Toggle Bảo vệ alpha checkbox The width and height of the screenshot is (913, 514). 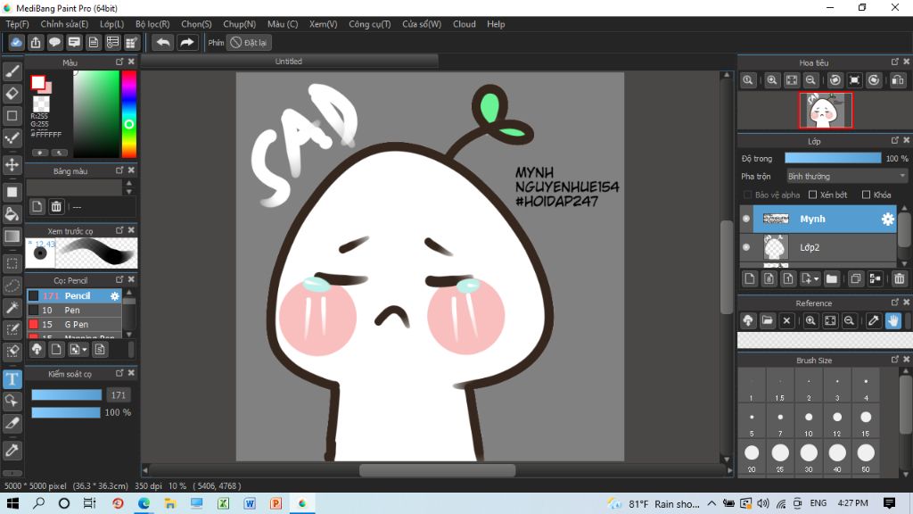(x=748, y=195)
